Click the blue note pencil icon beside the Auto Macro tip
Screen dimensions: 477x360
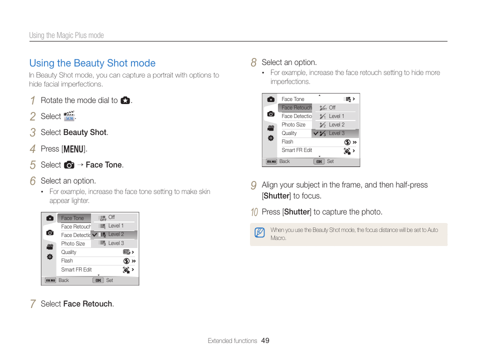(x=259, y=232)
